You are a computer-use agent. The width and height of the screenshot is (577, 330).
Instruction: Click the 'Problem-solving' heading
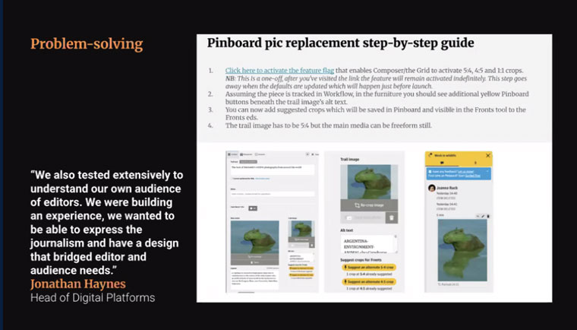tap(87, 44)
